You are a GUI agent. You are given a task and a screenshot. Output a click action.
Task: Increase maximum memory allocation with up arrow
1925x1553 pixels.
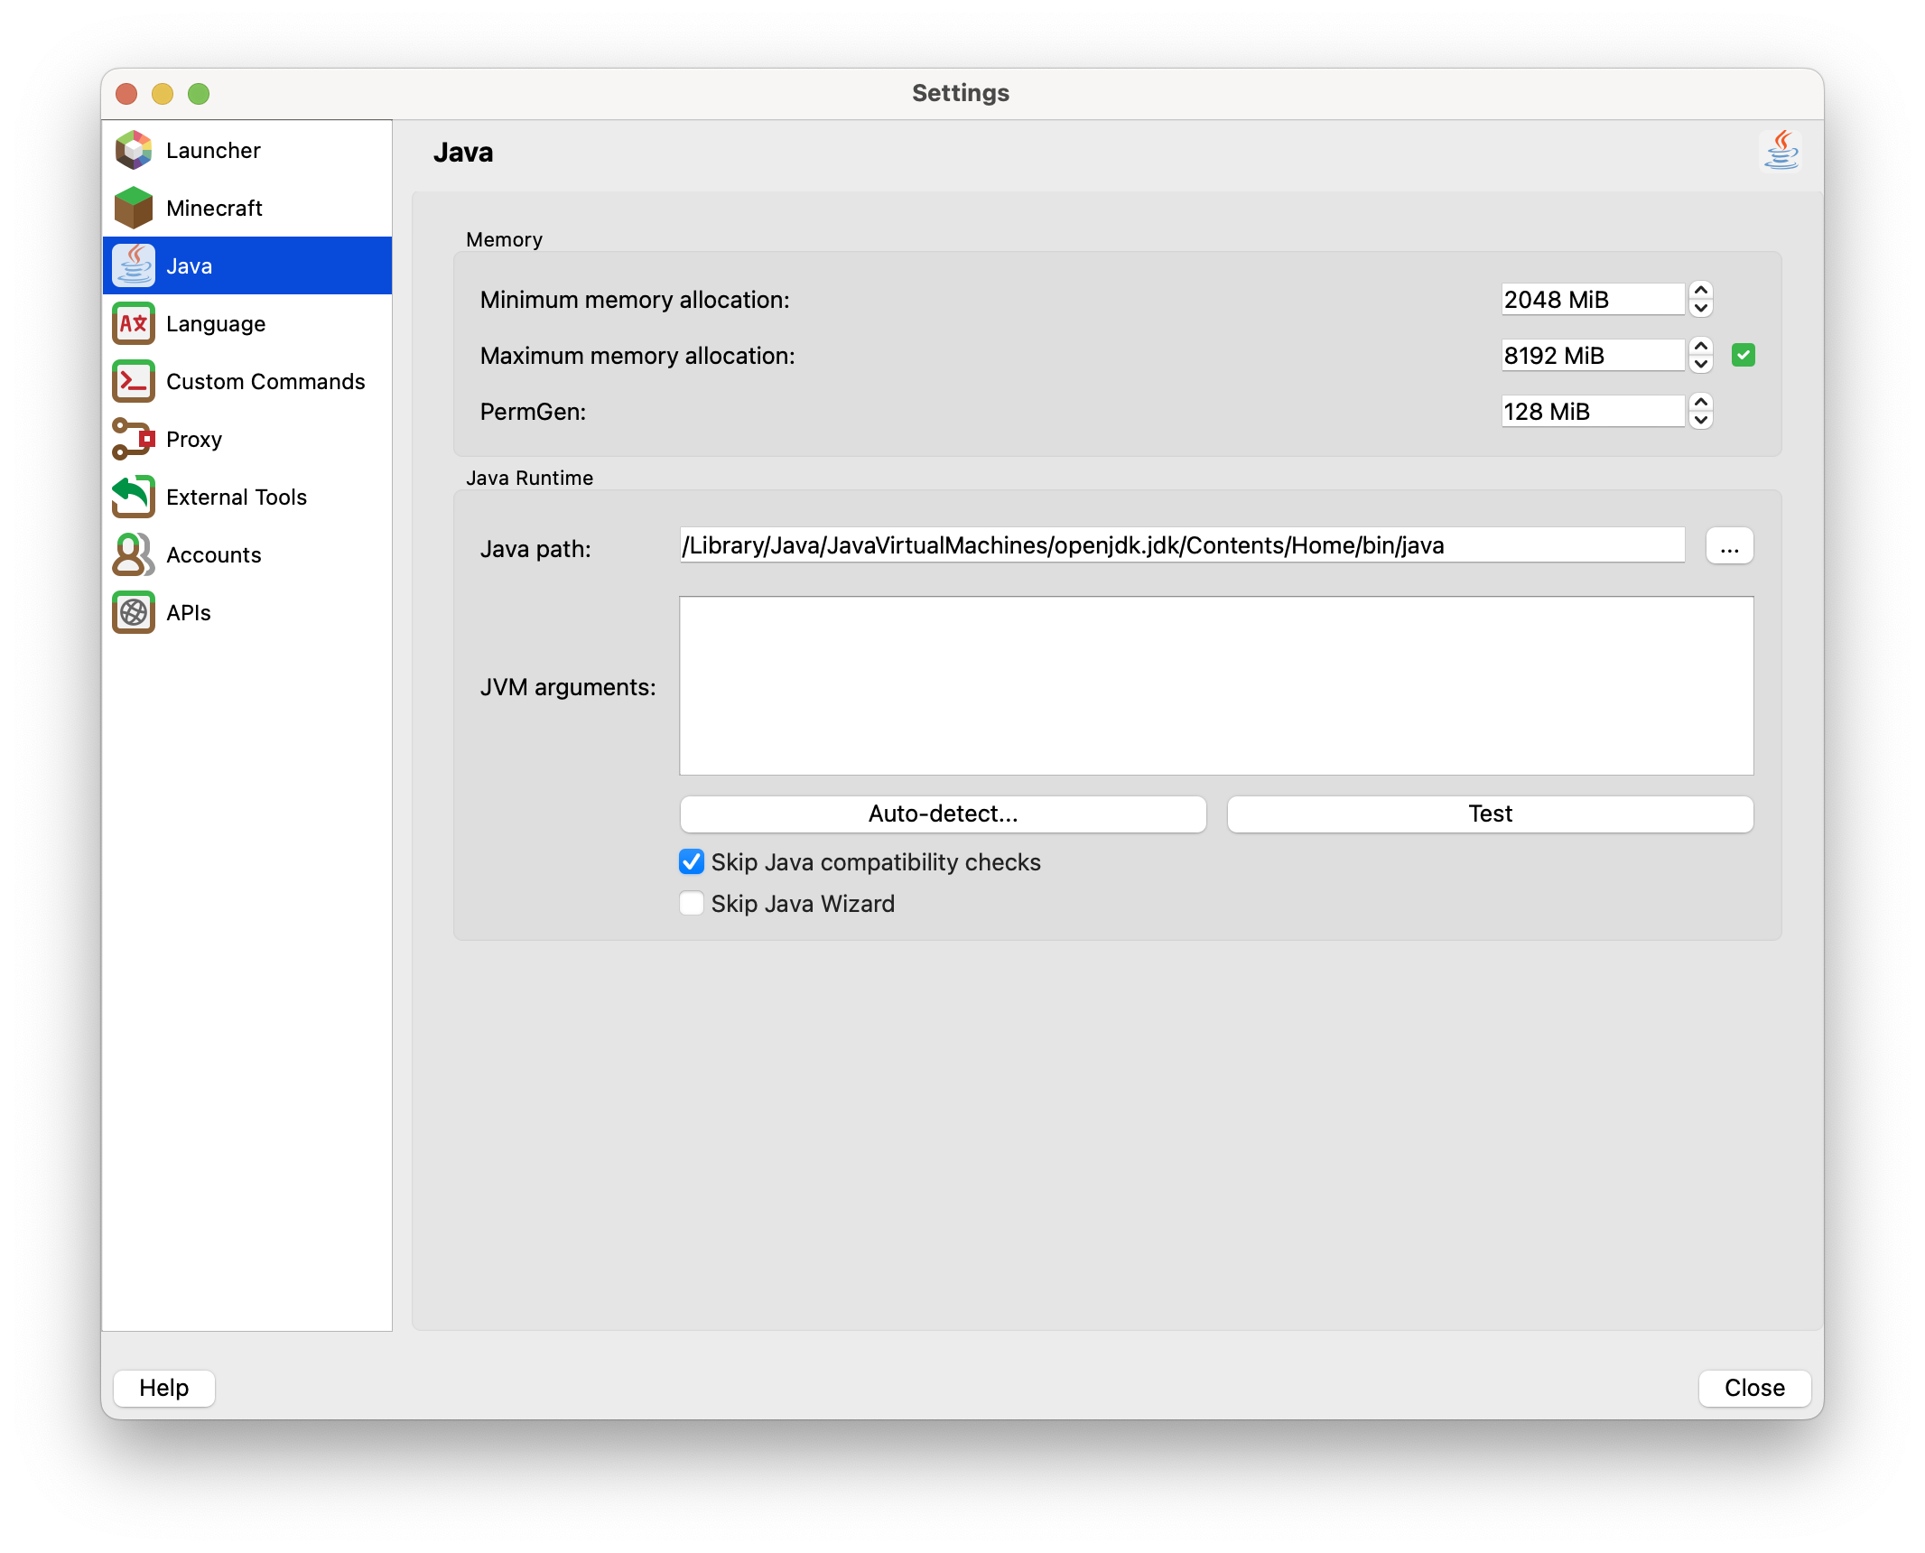(x=1701, y=347)
